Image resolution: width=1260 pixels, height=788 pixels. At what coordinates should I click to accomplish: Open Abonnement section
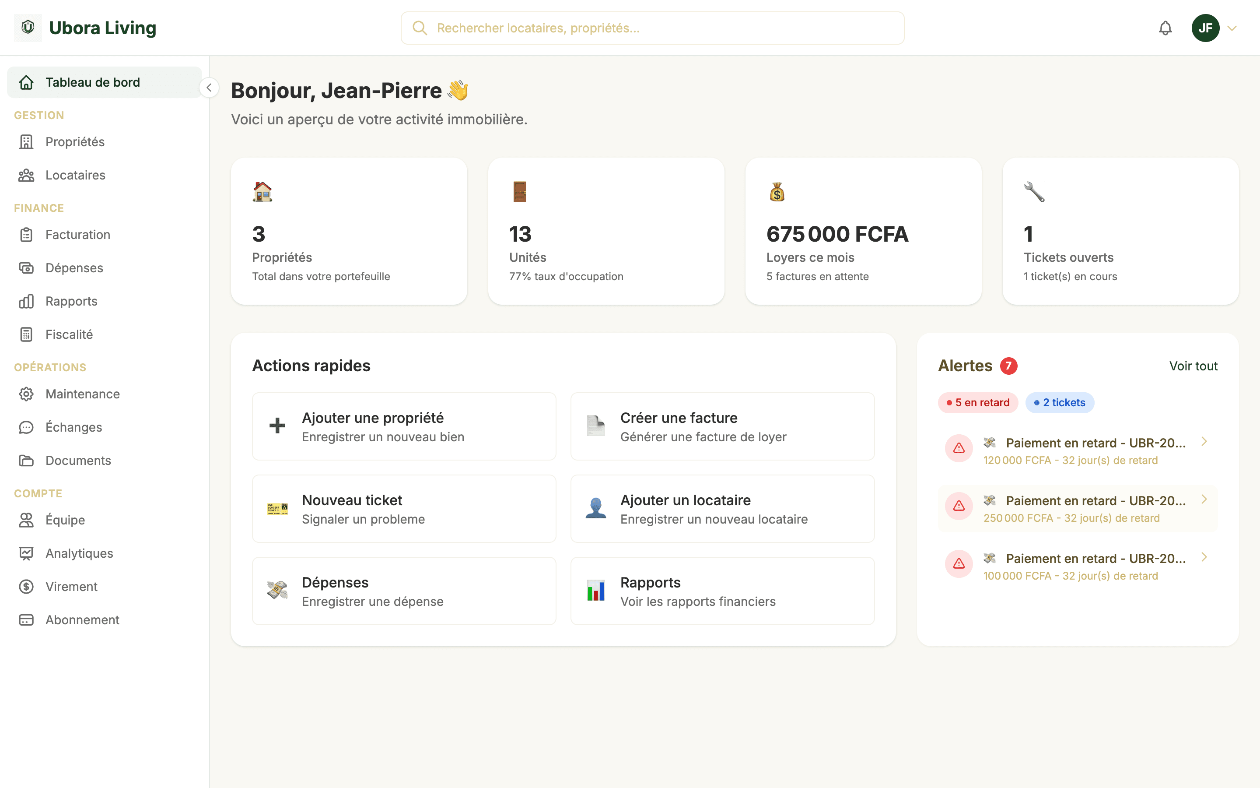click(104, 620)
